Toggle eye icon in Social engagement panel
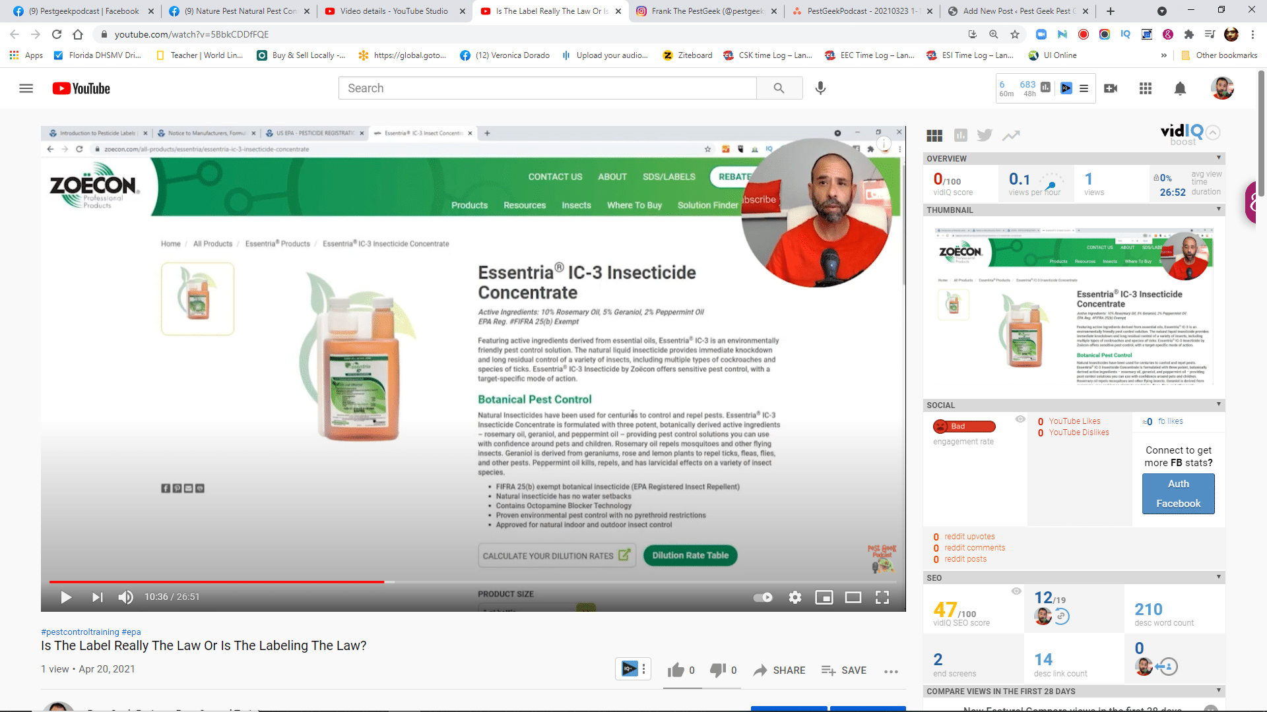1267x712 pixels. pos(1020,419)
